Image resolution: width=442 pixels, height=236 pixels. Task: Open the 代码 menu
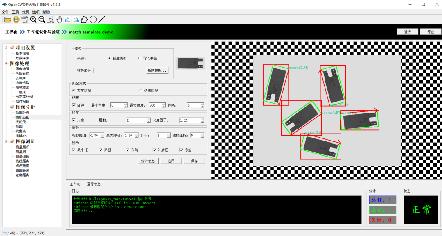(25, 12)
